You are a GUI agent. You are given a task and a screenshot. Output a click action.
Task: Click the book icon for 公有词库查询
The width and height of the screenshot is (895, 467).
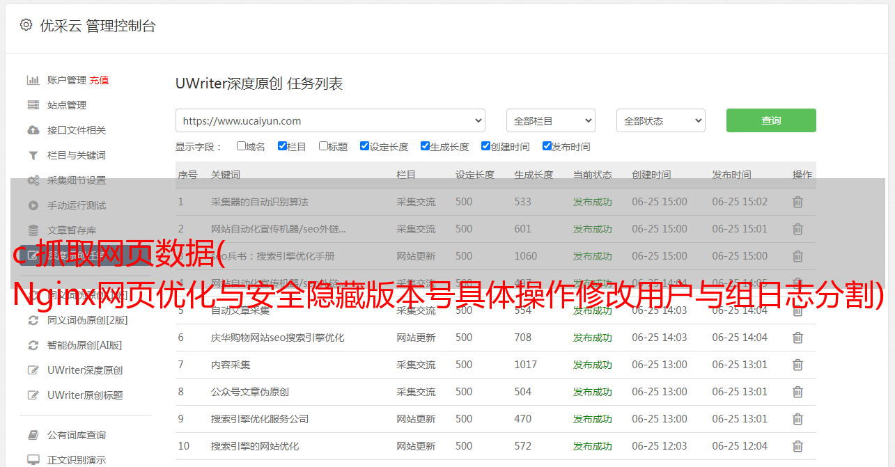pos(33,435)
